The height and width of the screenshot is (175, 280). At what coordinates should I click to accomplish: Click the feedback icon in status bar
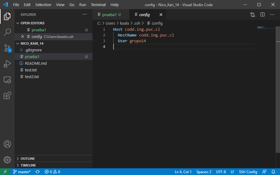point(264,172)
